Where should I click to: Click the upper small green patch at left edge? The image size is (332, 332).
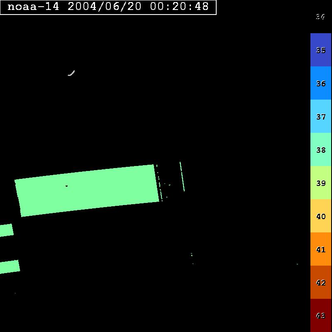6,230
